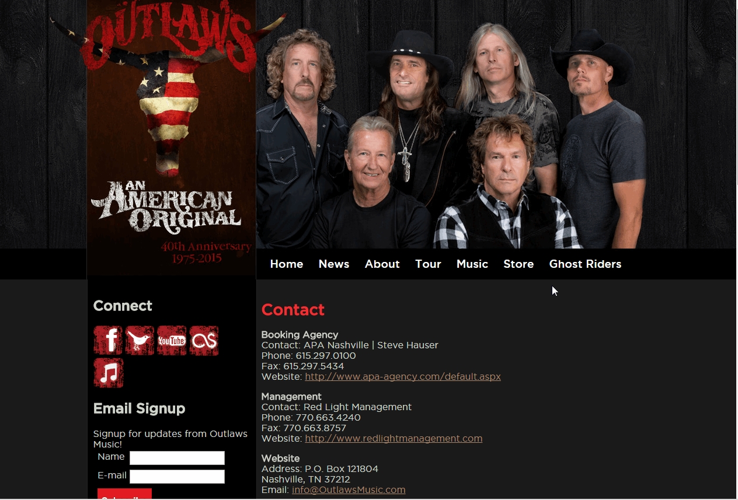The height and width of the screenshot is (500, 738).
Task: Click the red Subscribe button
Action: coord(124,494)
